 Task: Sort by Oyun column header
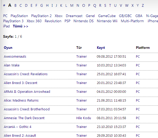pos(8,48)
